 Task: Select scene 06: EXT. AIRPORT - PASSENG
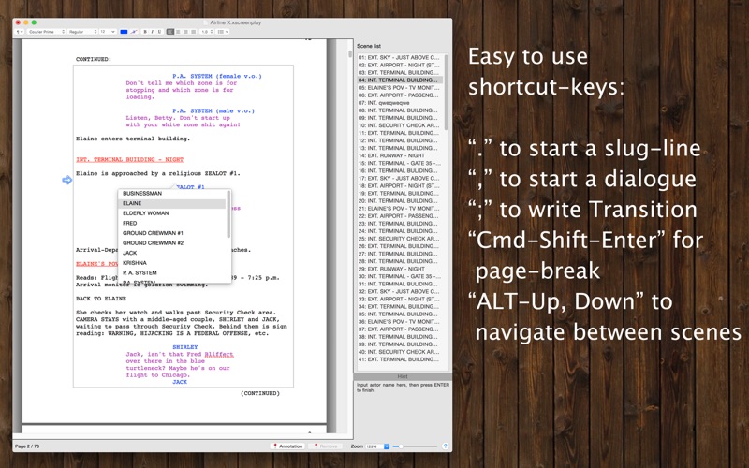[399, 95]
